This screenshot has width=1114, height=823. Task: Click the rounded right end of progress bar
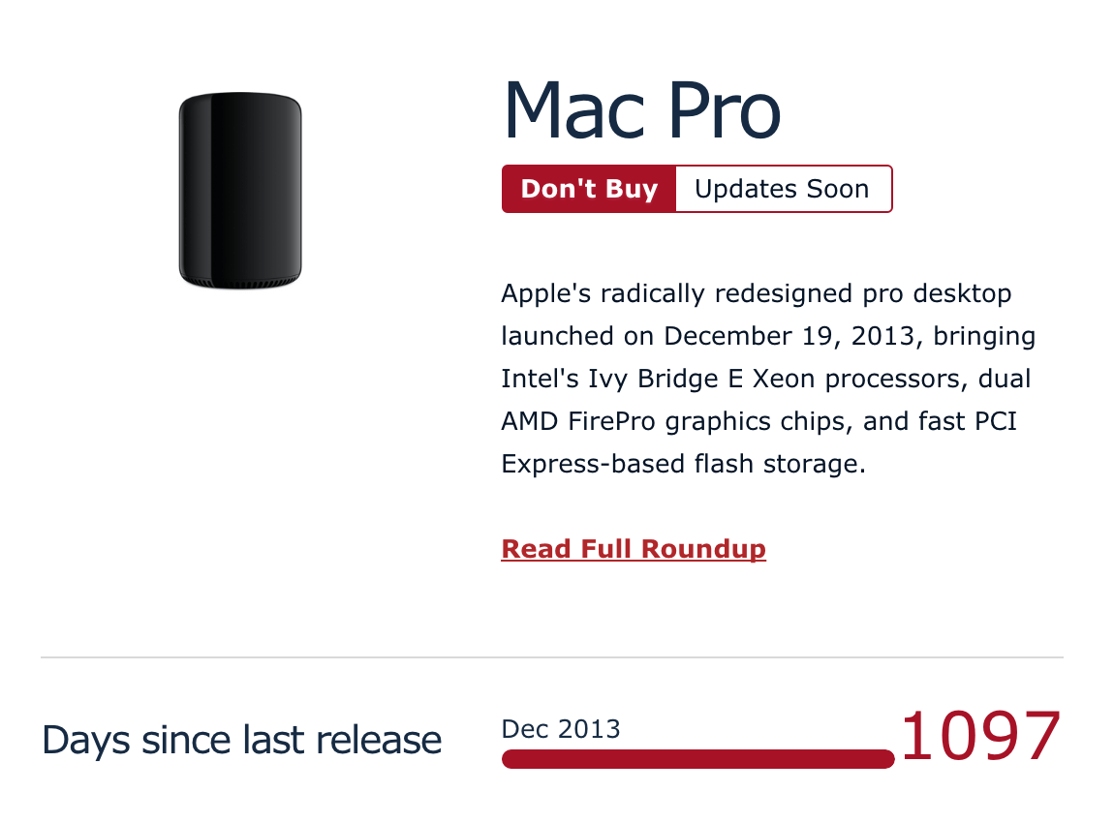point(886,759)
